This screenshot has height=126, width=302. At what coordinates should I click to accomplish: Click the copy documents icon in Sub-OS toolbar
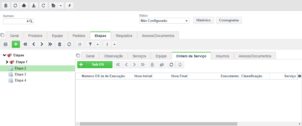(x=162, y=65)
